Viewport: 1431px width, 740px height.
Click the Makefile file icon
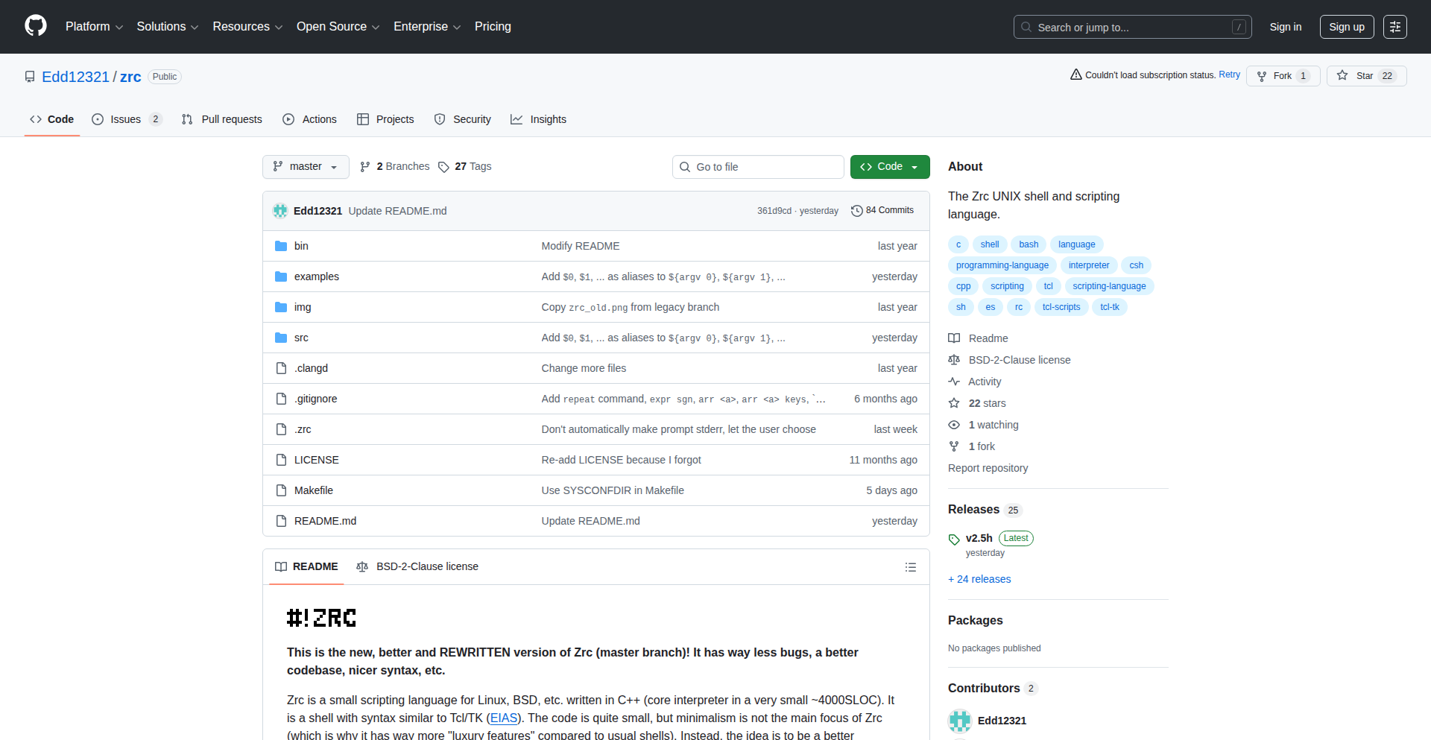point(281,490)
